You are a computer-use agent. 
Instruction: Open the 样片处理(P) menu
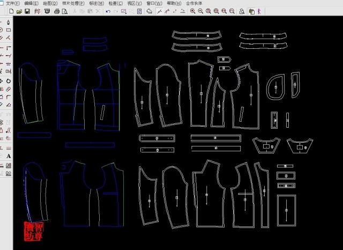pyautogui.click(x=73, y=3)
